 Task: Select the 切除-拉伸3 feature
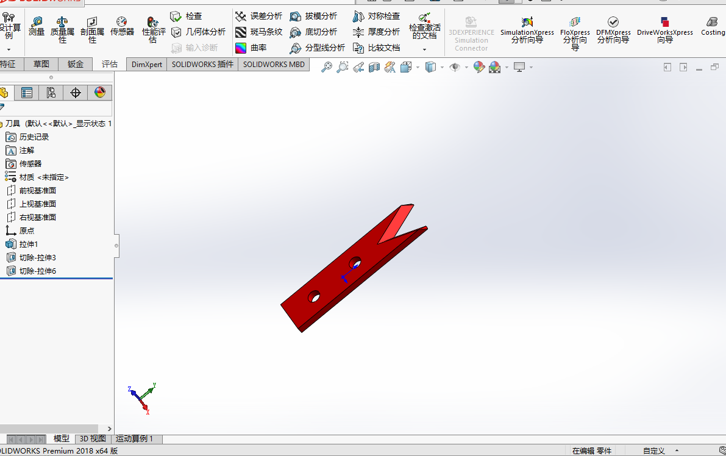[31, 258]
